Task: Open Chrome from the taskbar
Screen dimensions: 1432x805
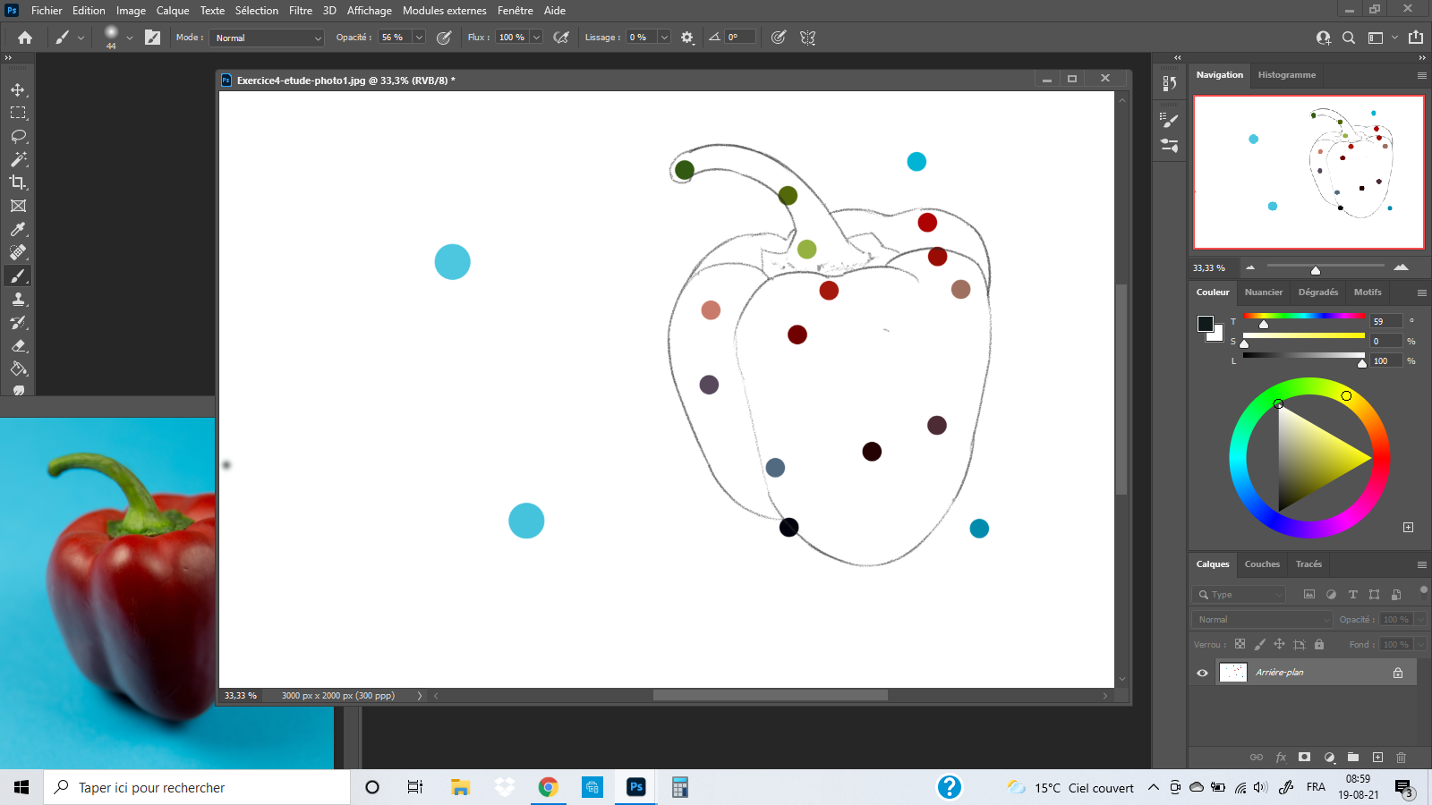Action: click(x=548, y=787)
